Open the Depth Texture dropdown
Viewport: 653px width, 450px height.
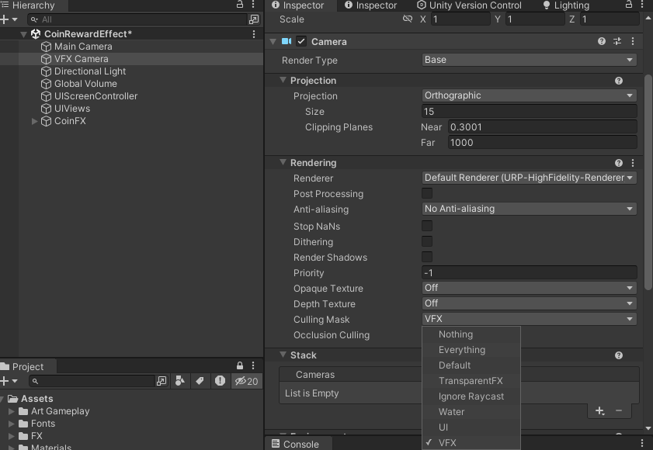click(x=529, y=303)
